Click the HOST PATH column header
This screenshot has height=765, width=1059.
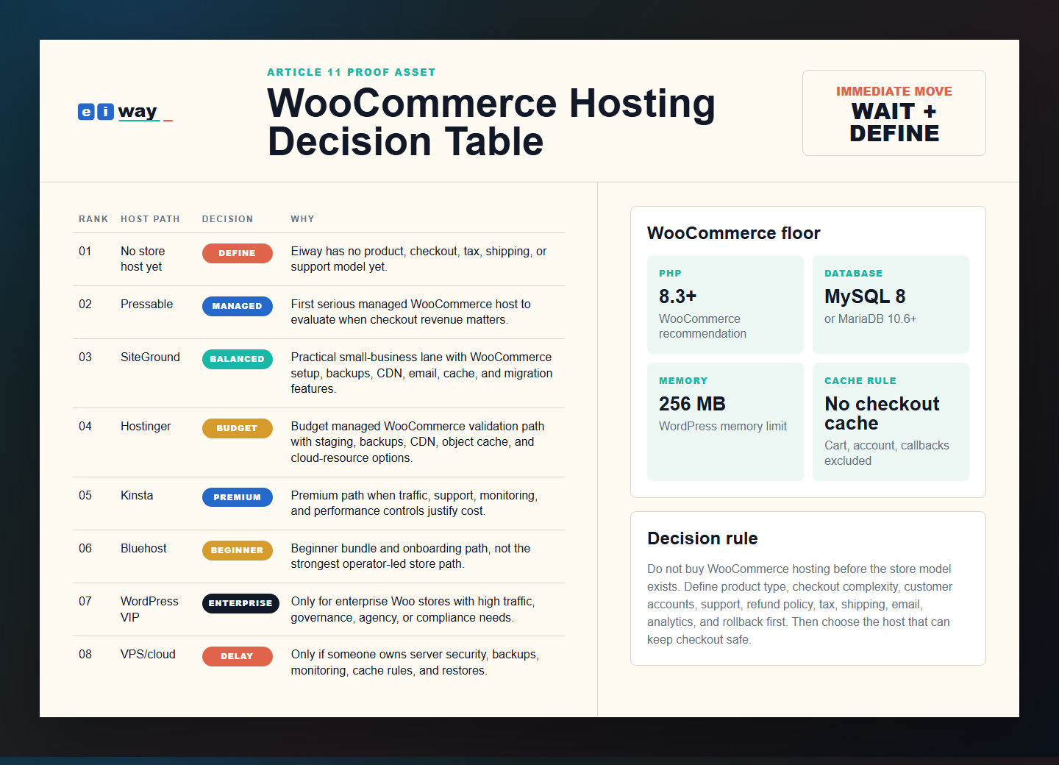(x=150, y=219)
